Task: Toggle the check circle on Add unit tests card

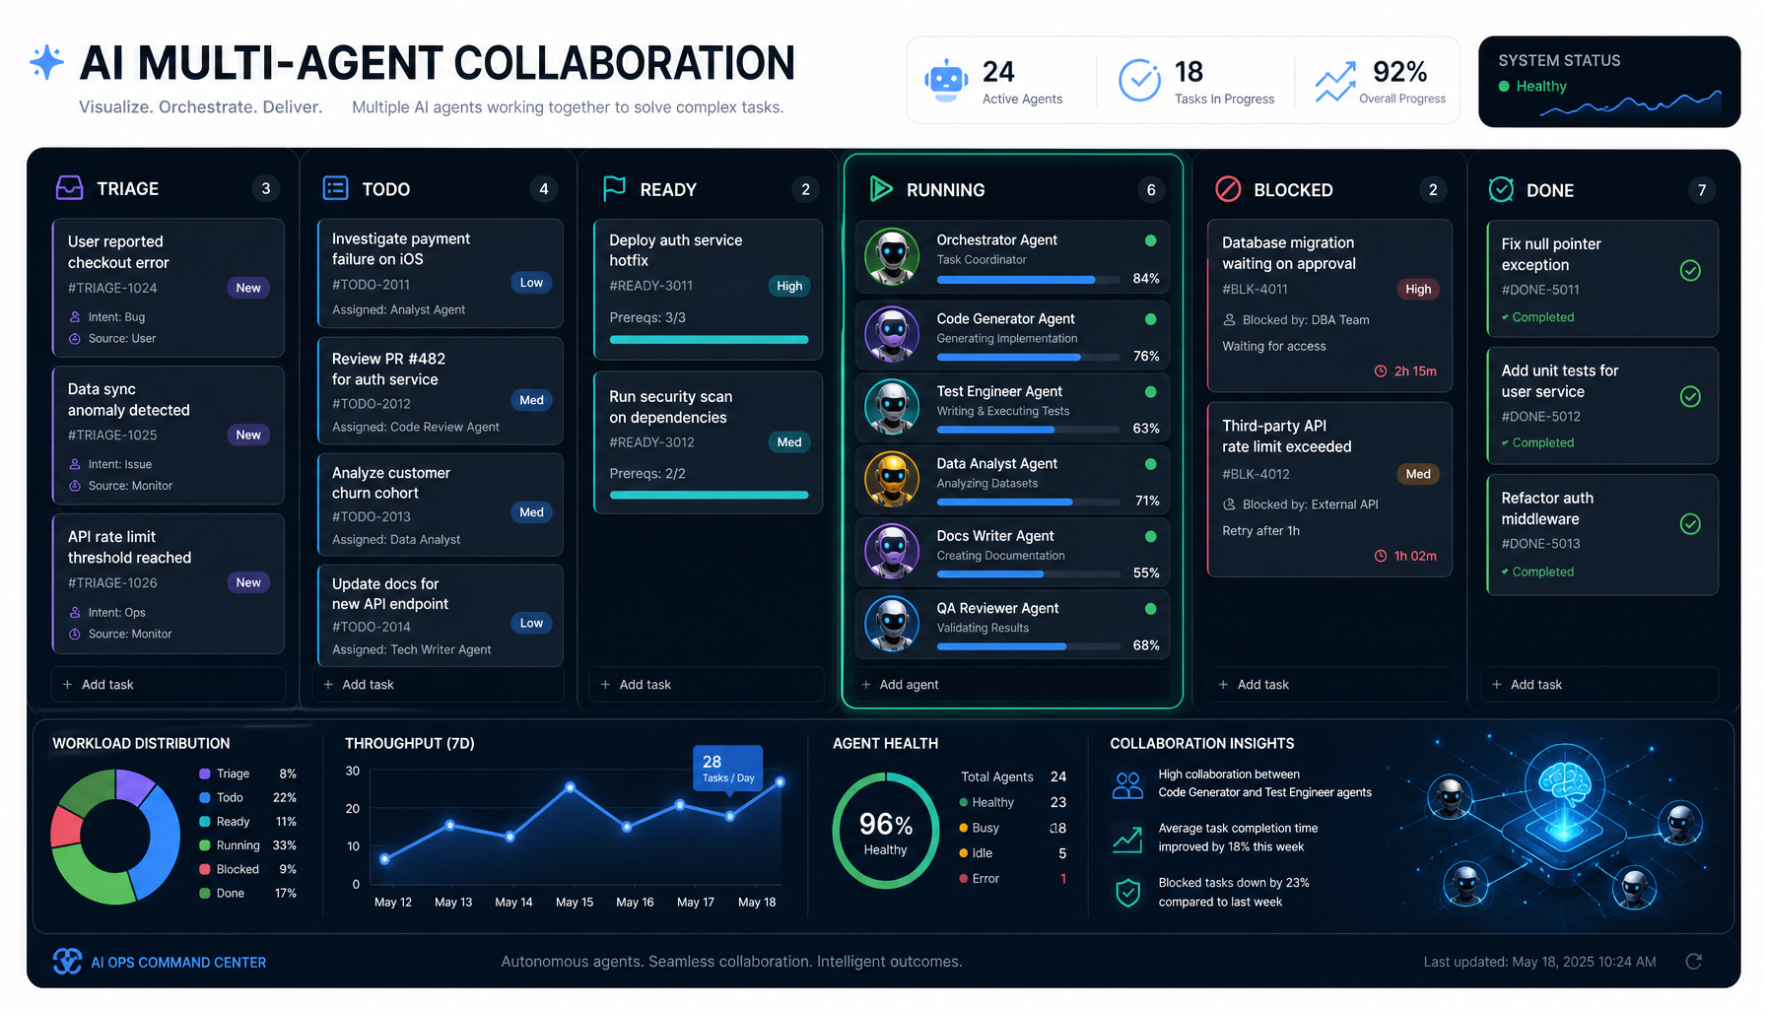Action: (1690, 396)
